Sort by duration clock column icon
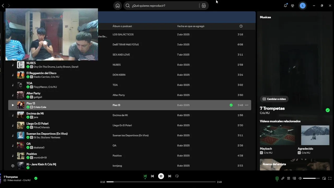This screenshot has width=334, height=188. coord(241,26)
